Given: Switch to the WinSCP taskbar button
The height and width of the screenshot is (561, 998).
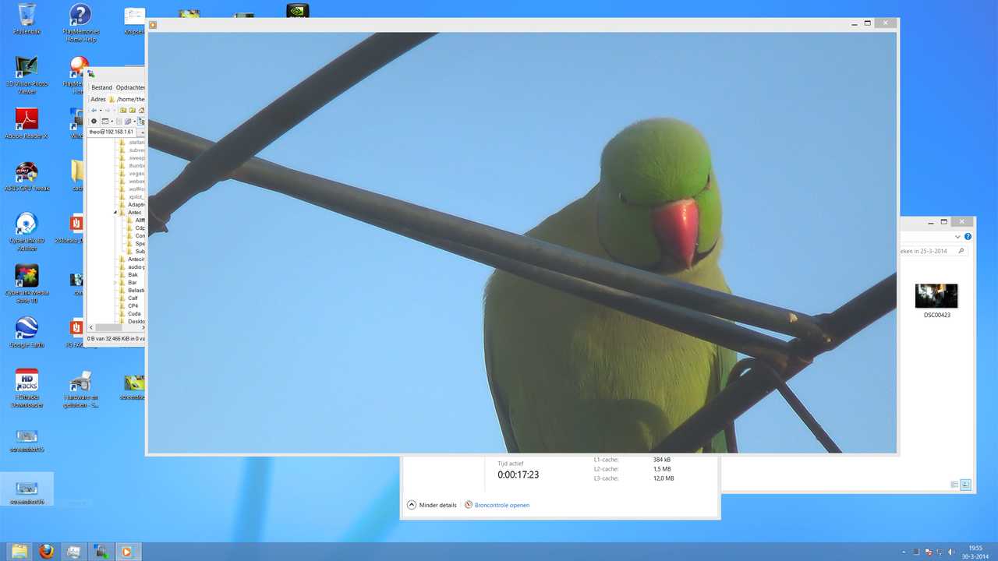Looking at the screenshot, I should point(101,552).
